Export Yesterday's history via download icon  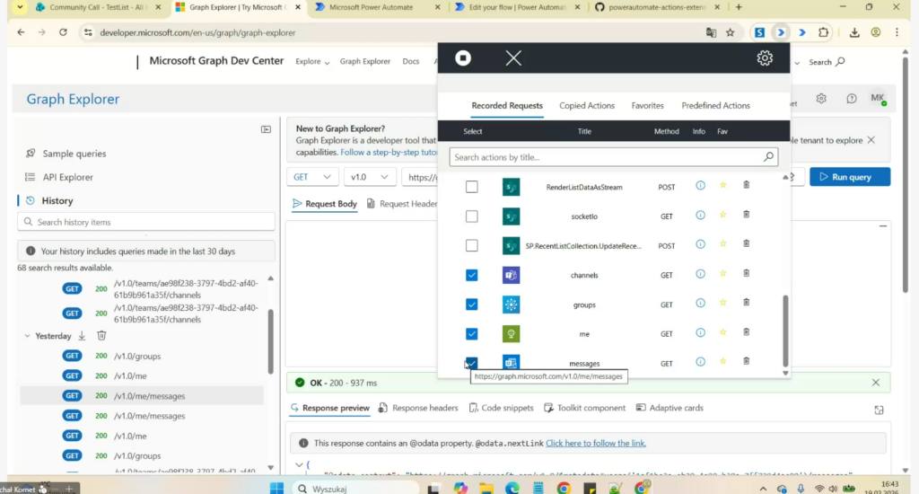click(82, 336)
